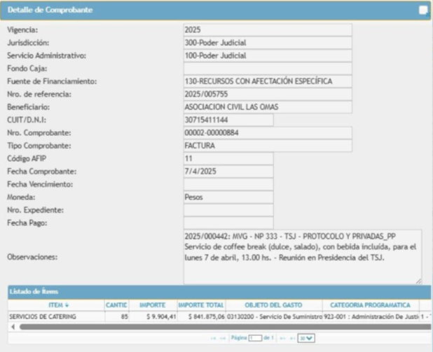Click the Vigencia field showing 2025
The image size is (433, 352).
[x=268, y=30]
